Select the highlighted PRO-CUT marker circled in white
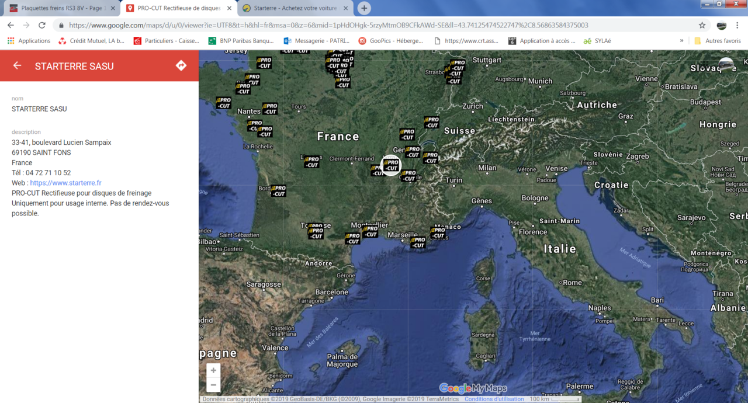This screenshot has height=403, width=748. (391, 165)
